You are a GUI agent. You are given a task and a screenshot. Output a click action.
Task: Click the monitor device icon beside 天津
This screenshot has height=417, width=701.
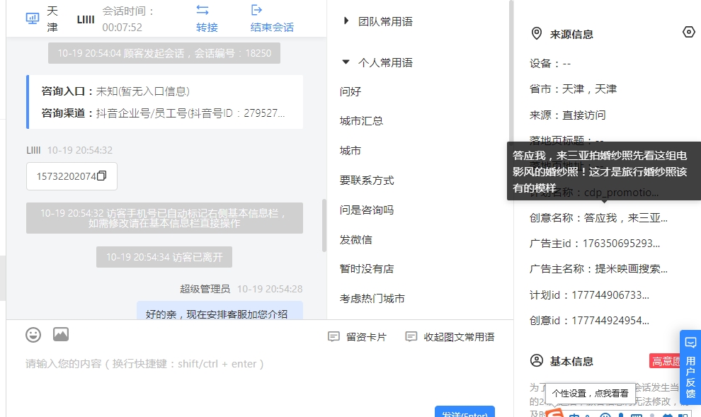32,18
